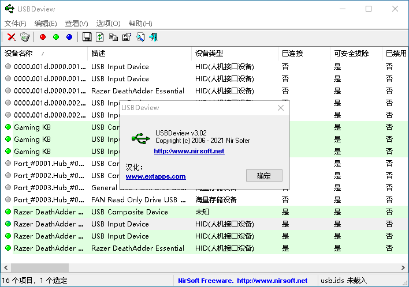This screenshot has width=409, height=287.
Task: Select the second Gaming KB row
Action: [204, 139]
